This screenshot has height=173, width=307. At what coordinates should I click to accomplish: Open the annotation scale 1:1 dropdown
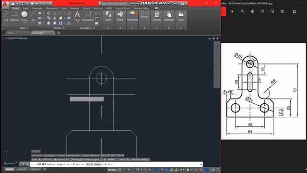(182, 170)
